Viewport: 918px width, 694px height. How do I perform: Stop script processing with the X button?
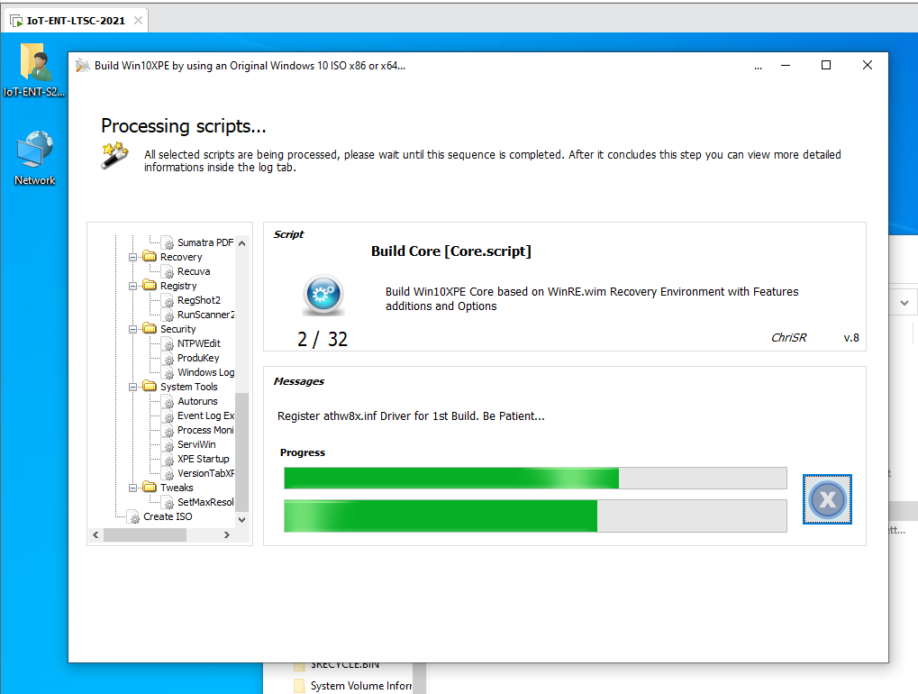tap(827, 499)
